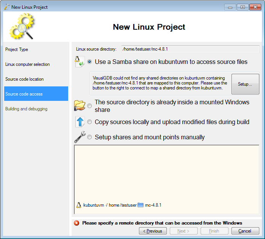
Task: Click the red error icon in status line
Action: pos(77,223)
